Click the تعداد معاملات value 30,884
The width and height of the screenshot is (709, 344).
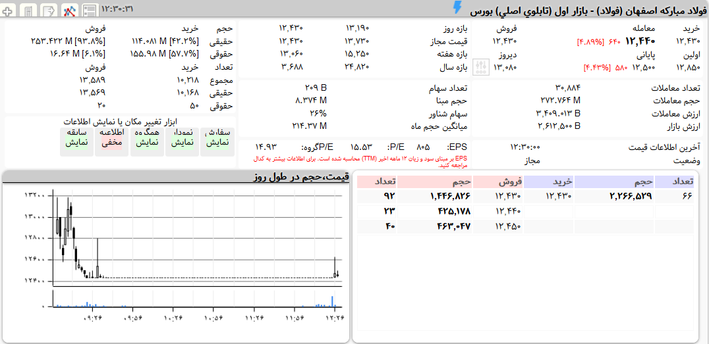tap(567, 87)
